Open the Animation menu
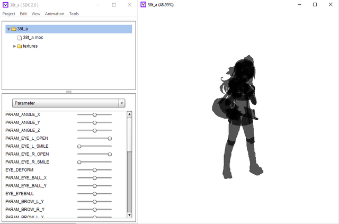 (55, 14)
